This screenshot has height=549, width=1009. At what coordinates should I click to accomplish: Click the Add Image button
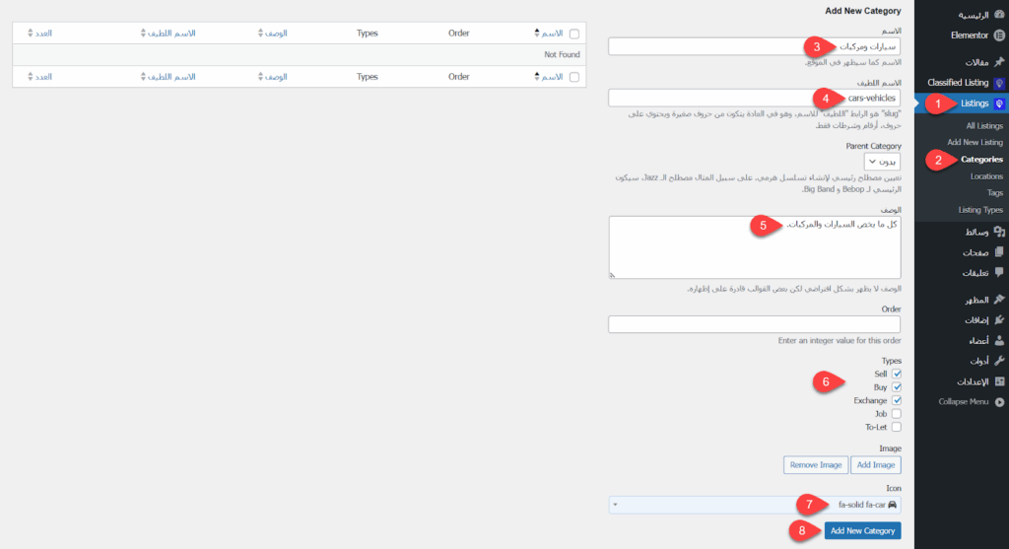875,464
